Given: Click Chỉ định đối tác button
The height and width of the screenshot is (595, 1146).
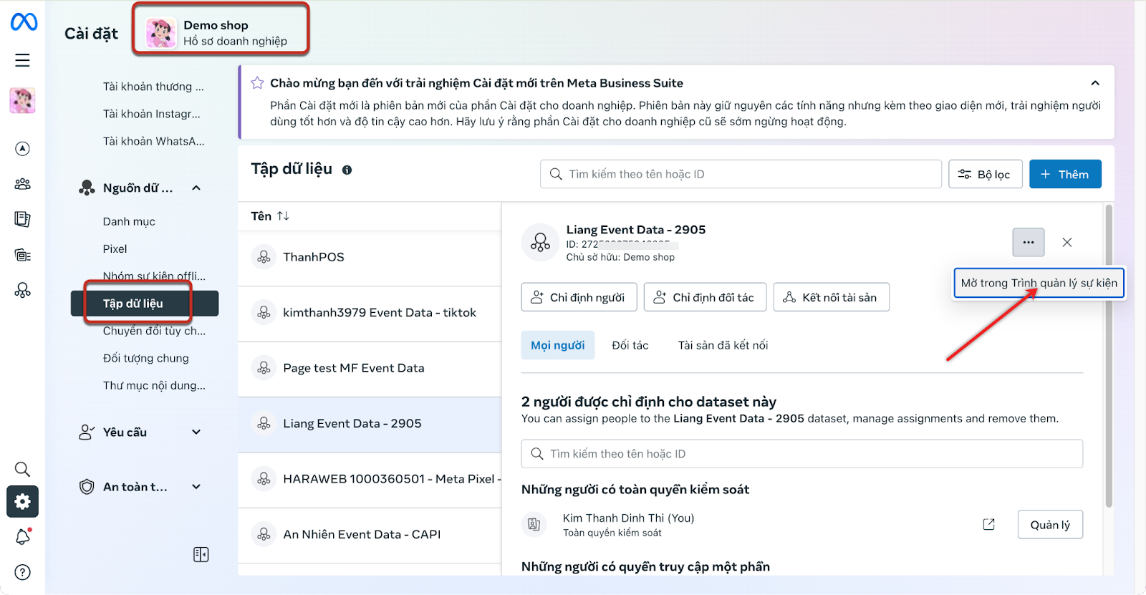Looking at the screenshot, I should [x=705, y=297].
